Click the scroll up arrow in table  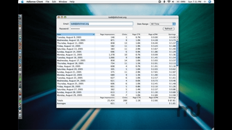coord(177,37)
